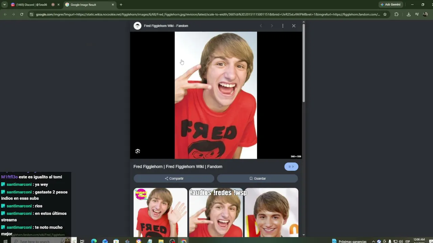Open Task View on the taskbar
Screen dimensions: 433x243
tap(82, 241)
